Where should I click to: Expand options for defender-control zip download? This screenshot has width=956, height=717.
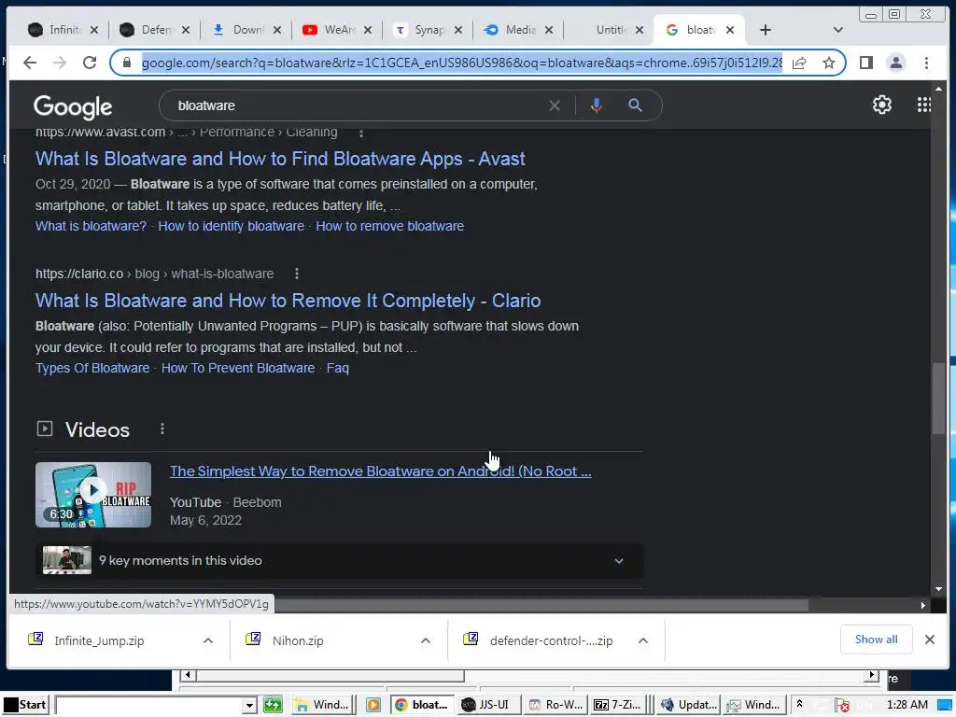(642, 640)
